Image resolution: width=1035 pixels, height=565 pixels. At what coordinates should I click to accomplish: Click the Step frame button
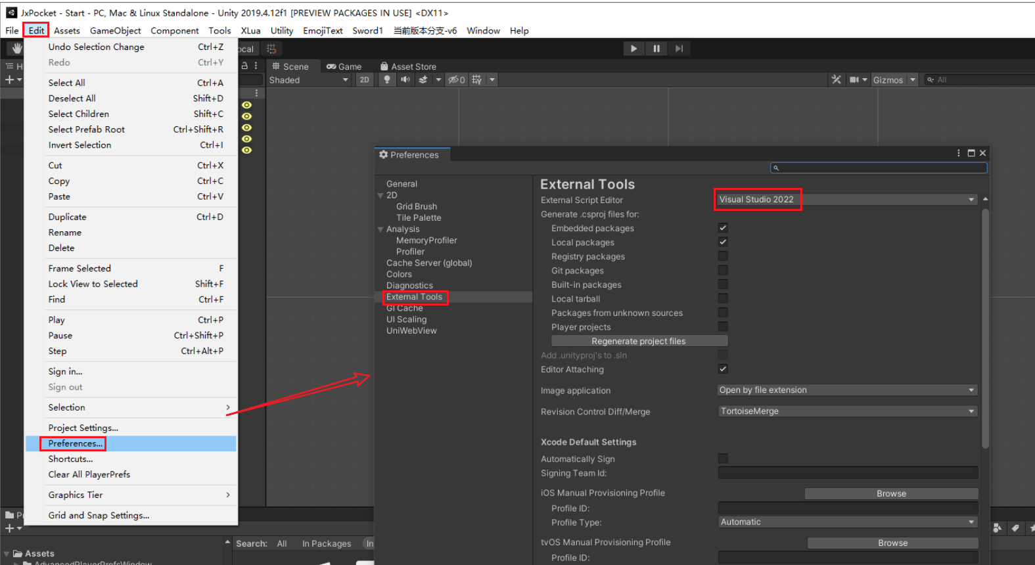(x=679, y=49)
